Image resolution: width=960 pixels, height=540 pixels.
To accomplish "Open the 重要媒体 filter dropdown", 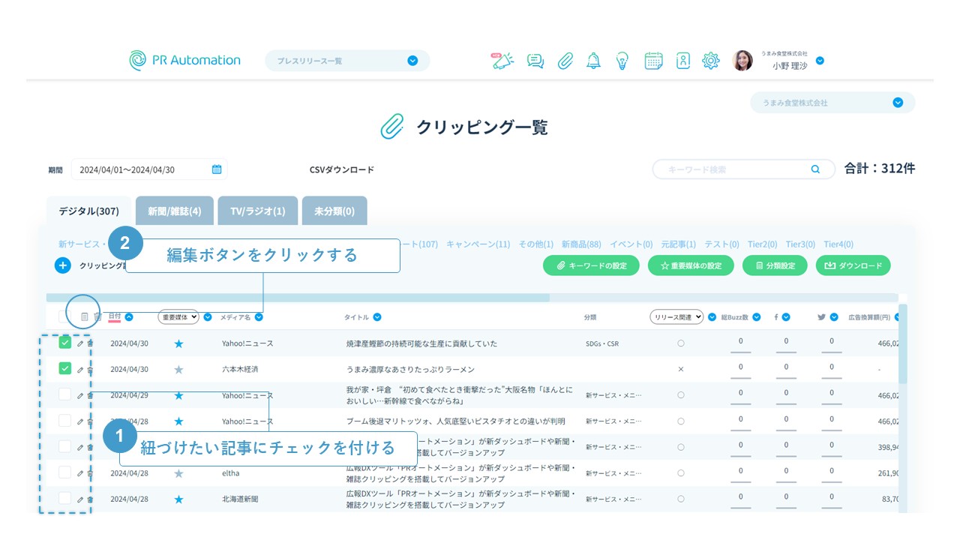I will [178, 317].
